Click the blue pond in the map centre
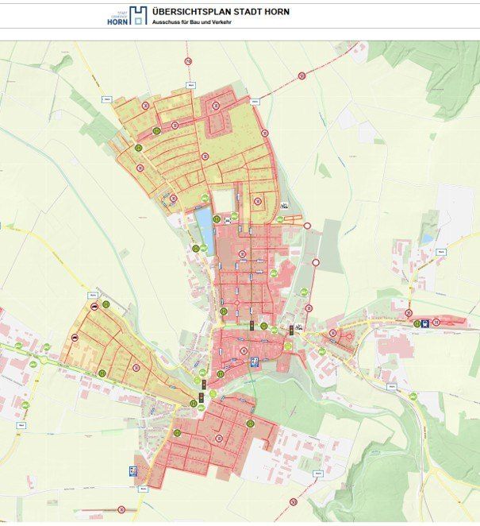Screen dimensions: 480x526 click(205, 230)
